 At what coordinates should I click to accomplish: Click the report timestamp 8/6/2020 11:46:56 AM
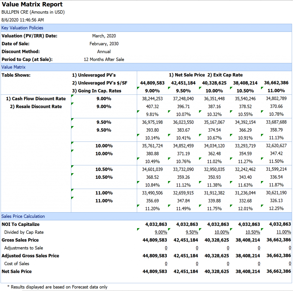23,20
